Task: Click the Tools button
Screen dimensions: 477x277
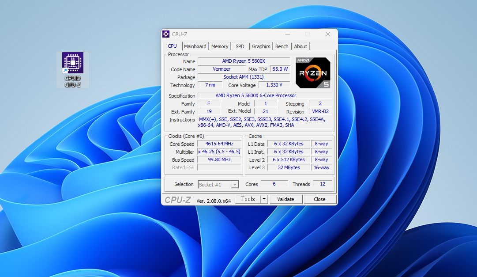Action: point(248,199)
